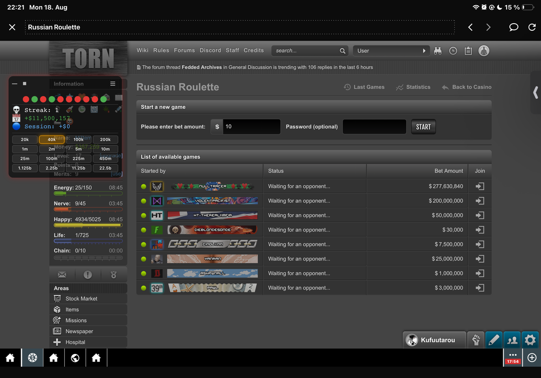
Task: Open Last Games link
Action: (x=364, y=87)
